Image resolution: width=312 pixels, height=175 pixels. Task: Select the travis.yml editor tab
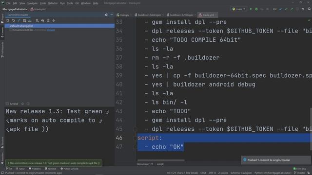(208, 15)
